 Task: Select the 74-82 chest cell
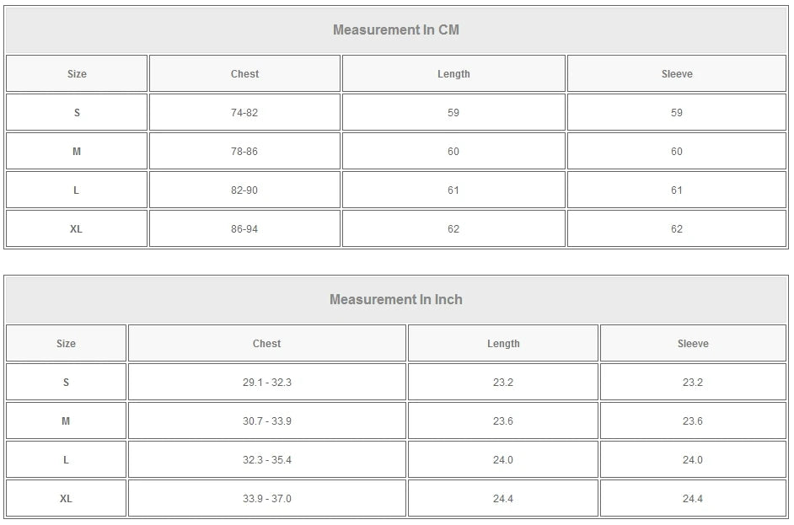coord(244,113)
